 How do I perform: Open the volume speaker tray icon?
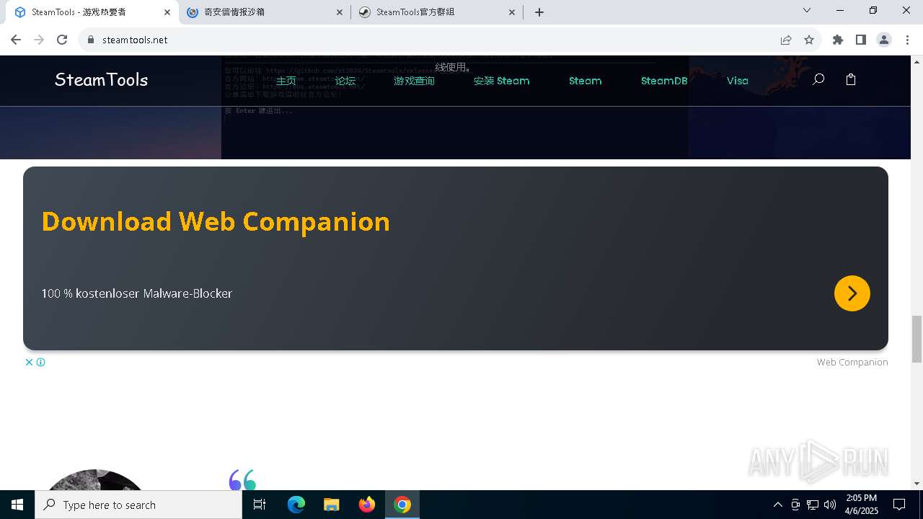tap(829, 505)
